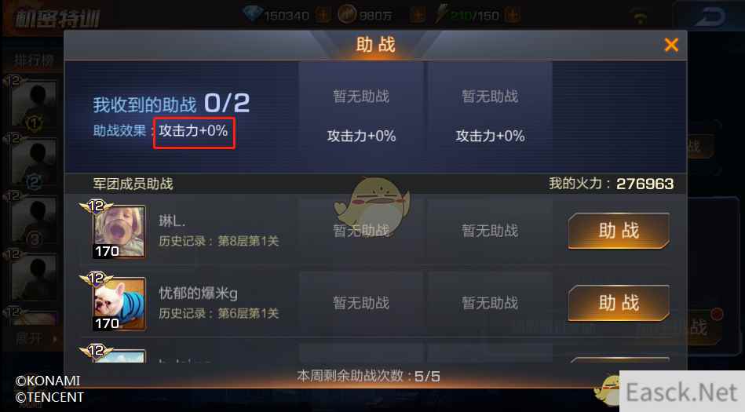Add energy with plus beside 210/150
This screenshot has width=745, height=412.
(x=513, y=15)
